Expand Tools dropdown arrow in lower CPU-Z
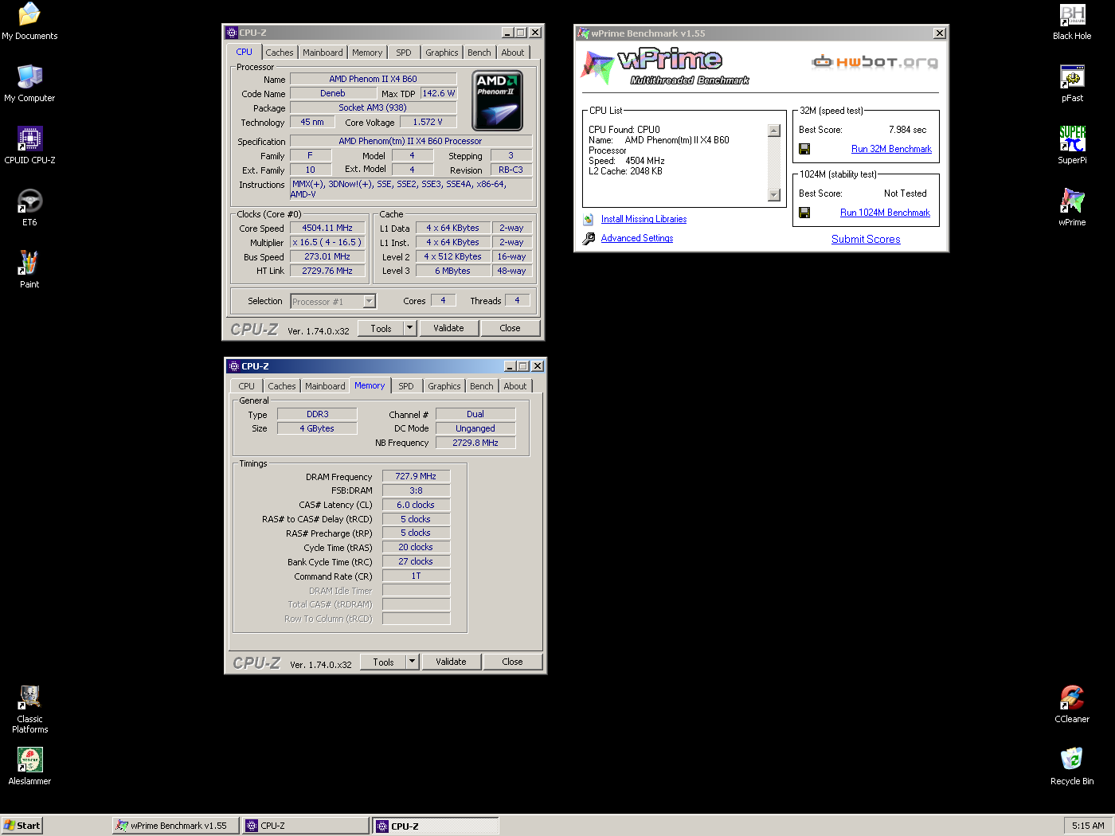Screen dimensions: 1115x836 tap(412, 662)
